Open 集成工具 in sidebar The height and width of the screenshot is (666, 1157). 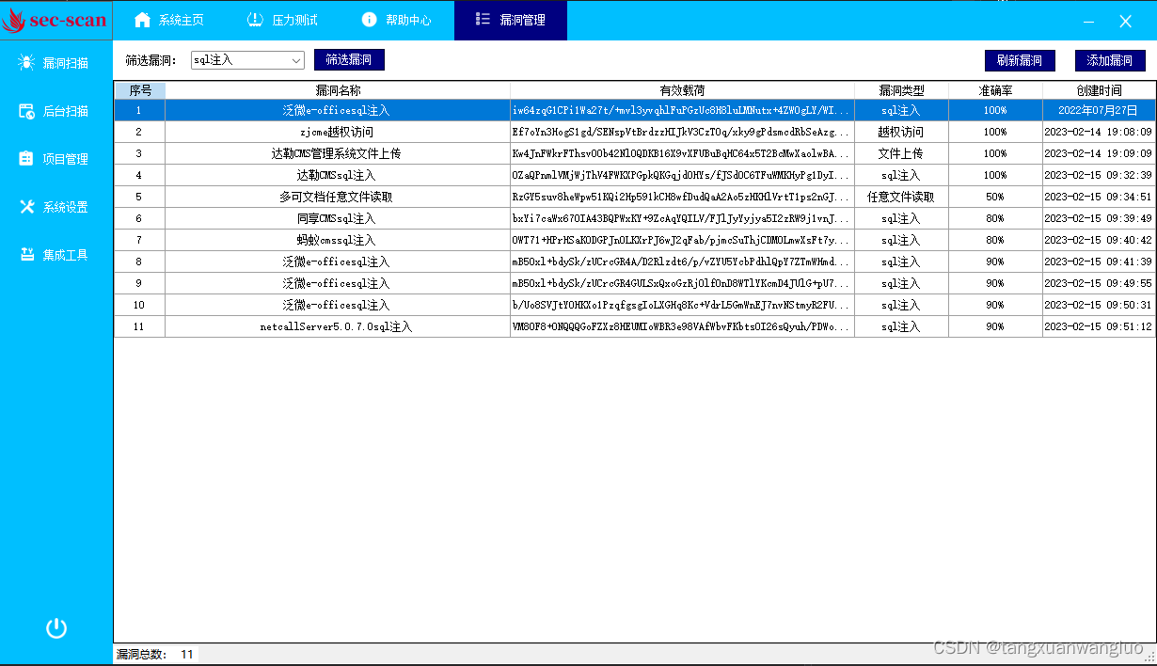(56, 255)
